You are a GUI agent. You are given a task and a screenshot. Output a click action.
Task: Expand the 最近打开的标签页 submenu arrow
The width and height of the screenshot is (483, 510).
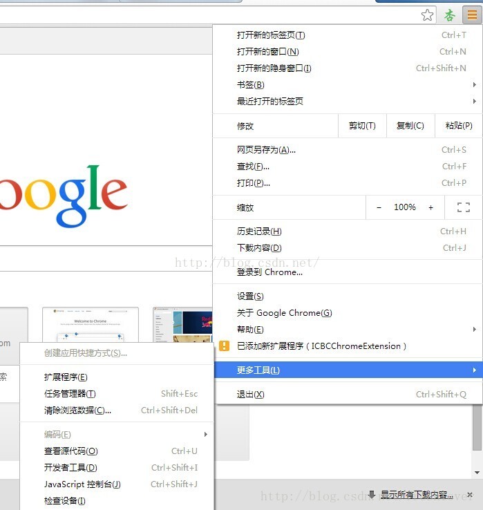[475, 101]
